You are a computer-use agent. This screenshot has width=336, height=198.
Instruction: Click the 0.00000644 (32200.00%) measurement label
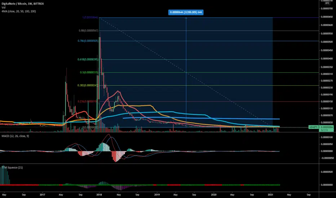click(x=186, y=12)
